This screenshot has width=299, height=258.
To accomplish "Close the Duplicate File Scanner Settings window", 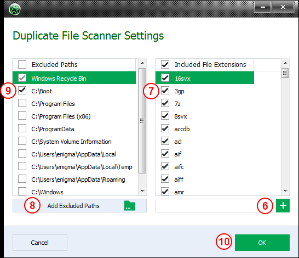I will click(283, 7).
